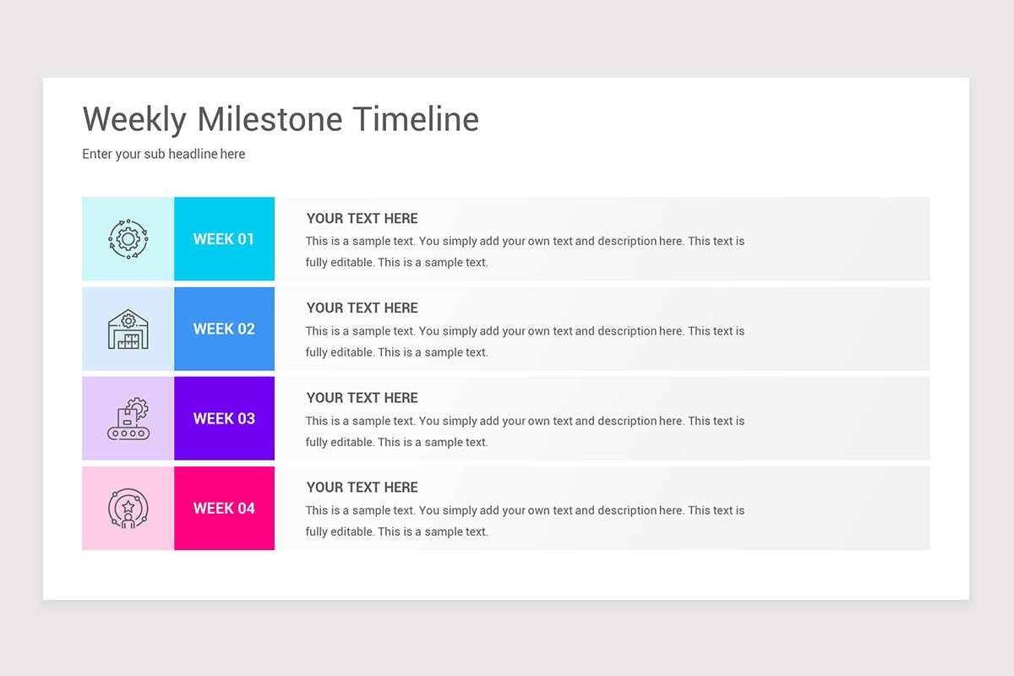Click the Weekly Milestone Timeline title
The image size is (1014, 676).
(281, 119)
